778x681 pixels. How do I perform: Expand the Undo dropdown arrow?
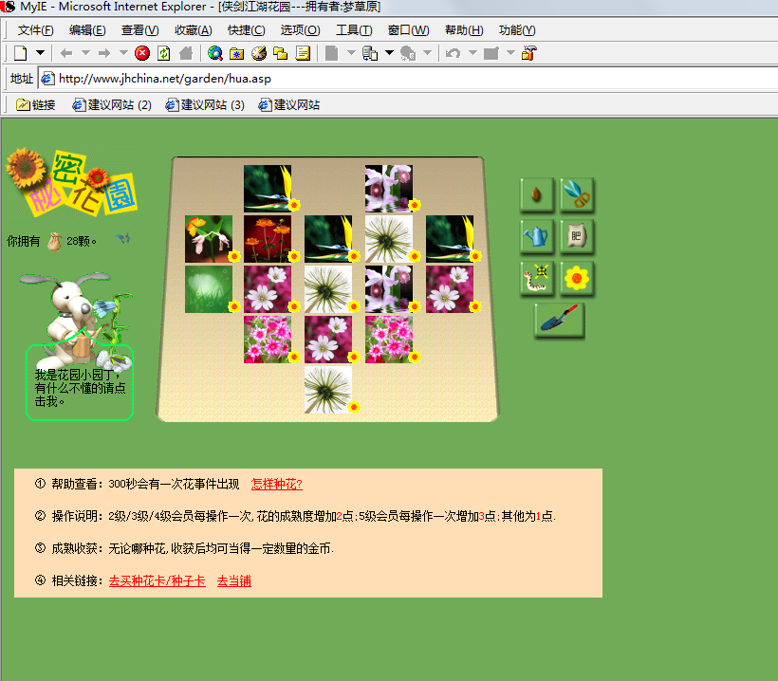[x=472, y=52]
